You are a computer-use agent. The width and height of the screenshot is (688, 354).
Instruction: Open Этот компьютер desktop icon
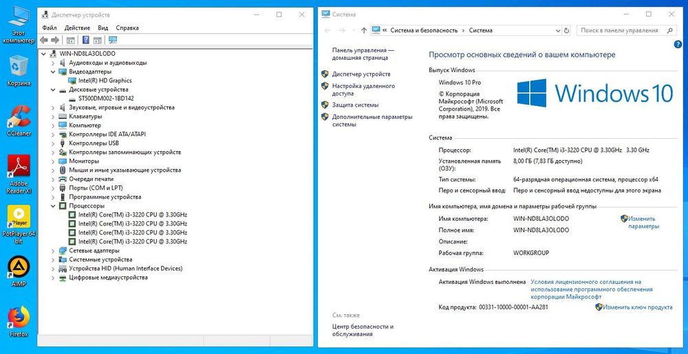pos(19,25)
